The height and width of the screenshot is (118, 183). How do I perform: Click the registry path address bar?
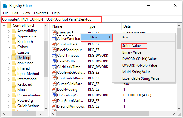(91, 19)
